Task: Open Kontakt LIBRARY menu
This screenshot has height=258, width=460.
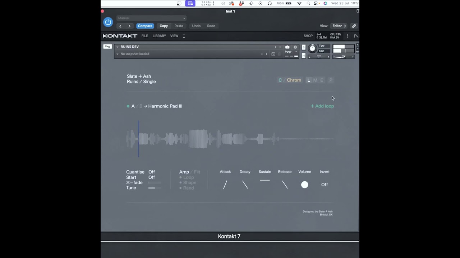Action: tap(159, 36)
